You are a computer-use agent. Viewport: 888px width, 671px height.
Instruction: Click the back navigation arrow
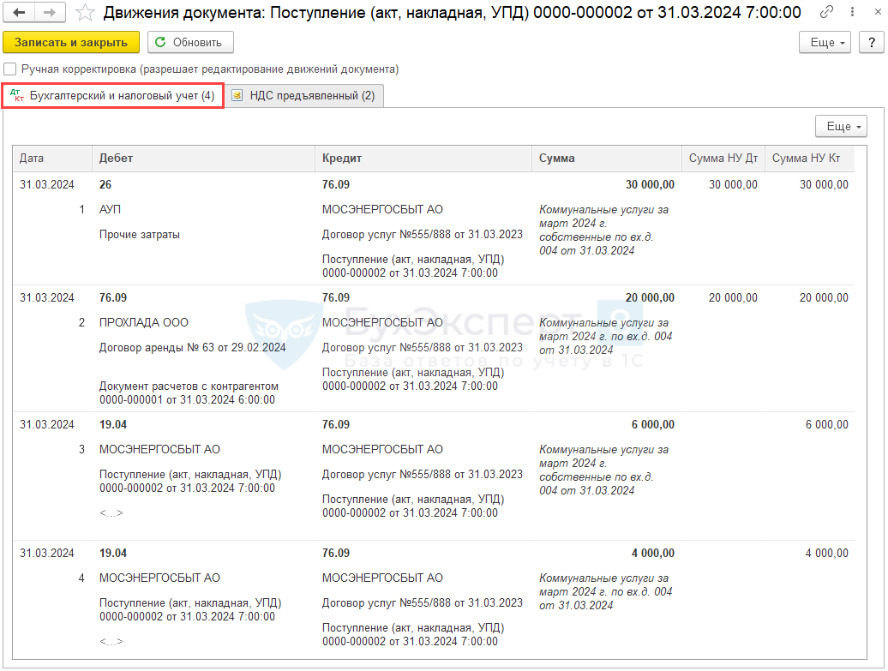point(19,13)
